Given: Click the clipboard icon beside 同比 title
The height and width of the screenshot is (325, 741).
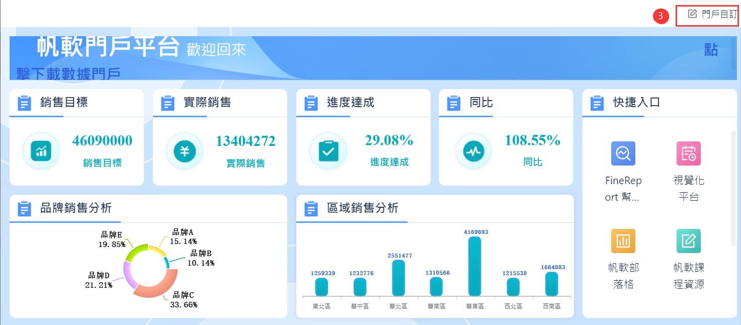Looking at the screenshot, I should click(454, 103).
